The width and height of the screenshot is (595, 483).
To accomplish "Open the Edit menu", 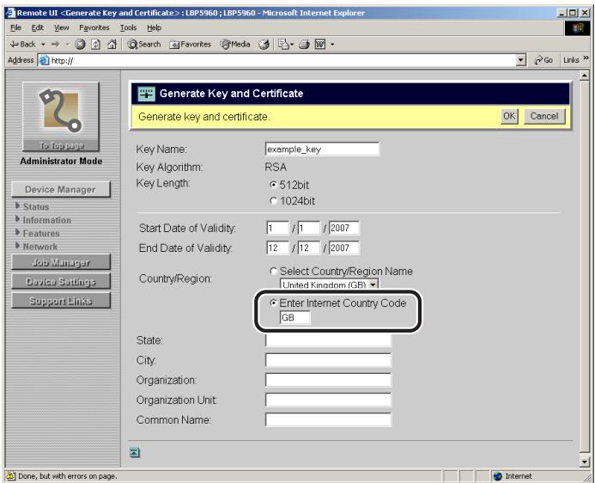I will tap(37, 28).
